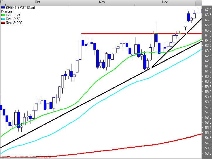The width and height of the screenshot is (212, 159).
Task: Select the 'Gns. 1: 24' legend text
Action: tap(13, 15)
